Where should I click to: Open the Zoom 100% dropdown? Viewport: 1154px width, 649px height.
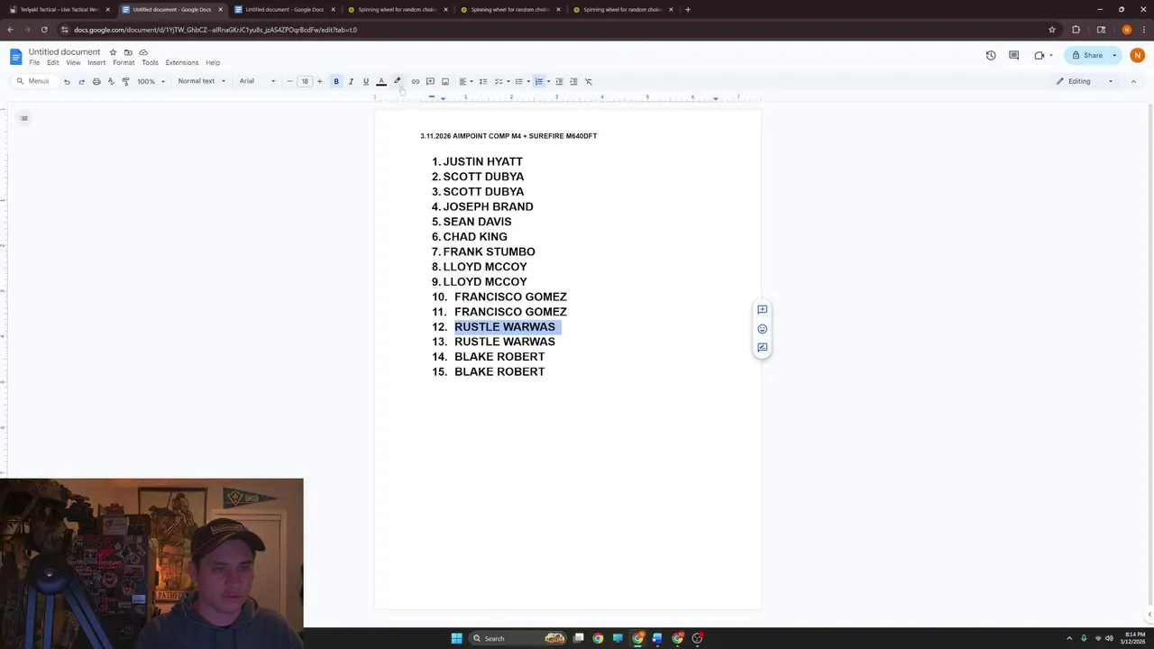coord(151,81)
